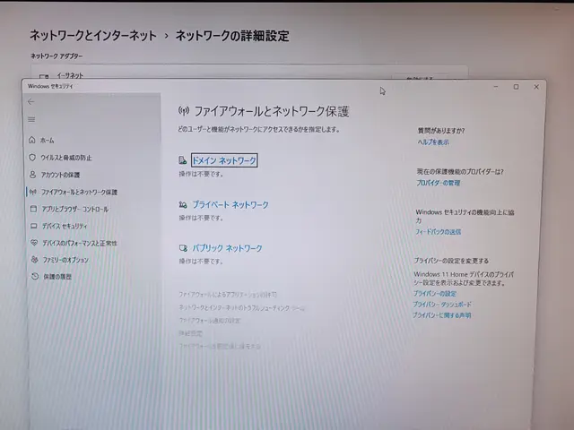Open プライバシーに関する声明 link

click(442, 315)
